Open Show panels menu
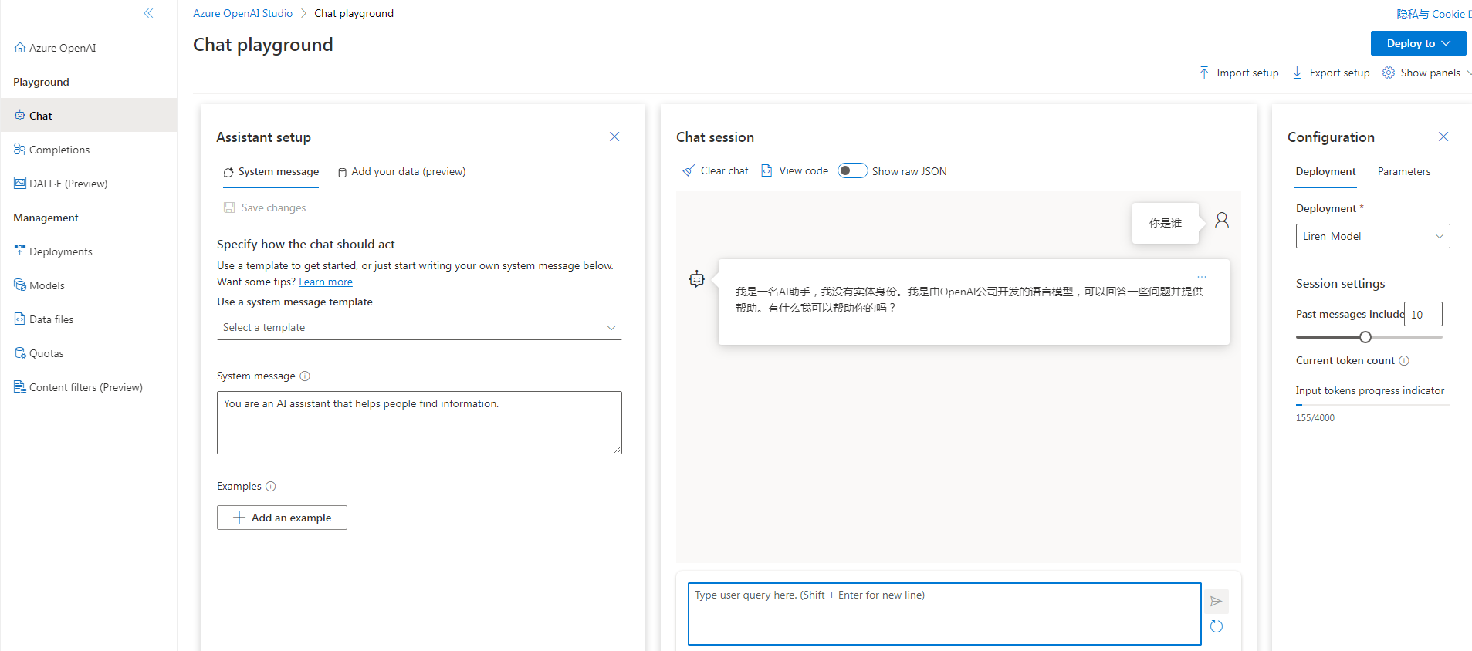 (1426, 73)
